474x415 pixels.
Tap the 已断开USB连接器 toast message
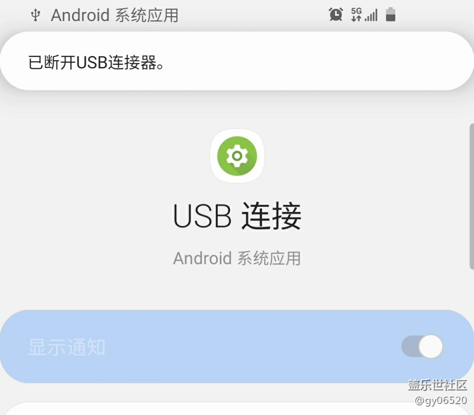pyautogui.click(x=96, y=63)
